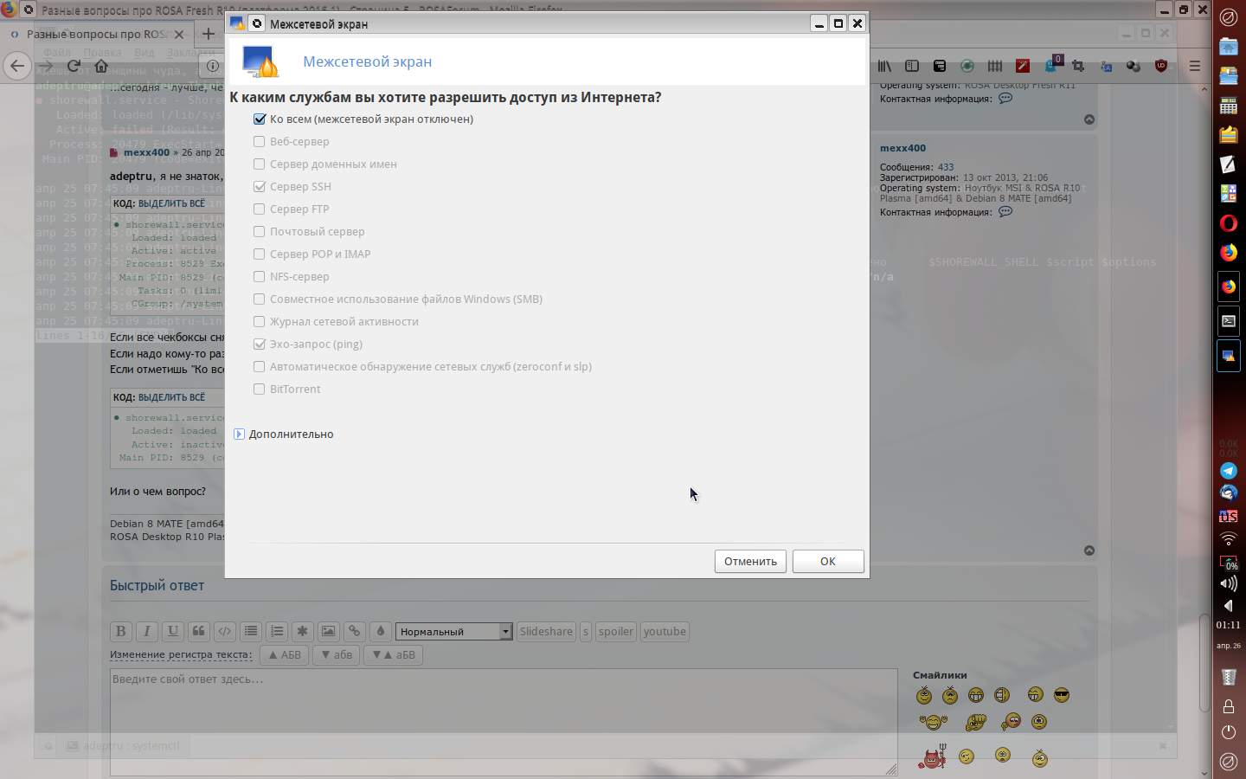
Task: Open the Ghostery extension icon
Action: point(1050,66)
